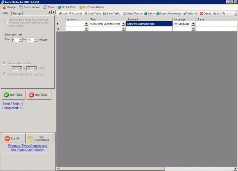The image size is (238, 171).
Task: Open Promote TweetAttacks commission link
Action: [x=28, y=148]
